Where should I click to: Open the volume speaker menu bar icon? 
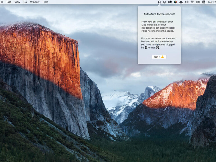point(186,2)
